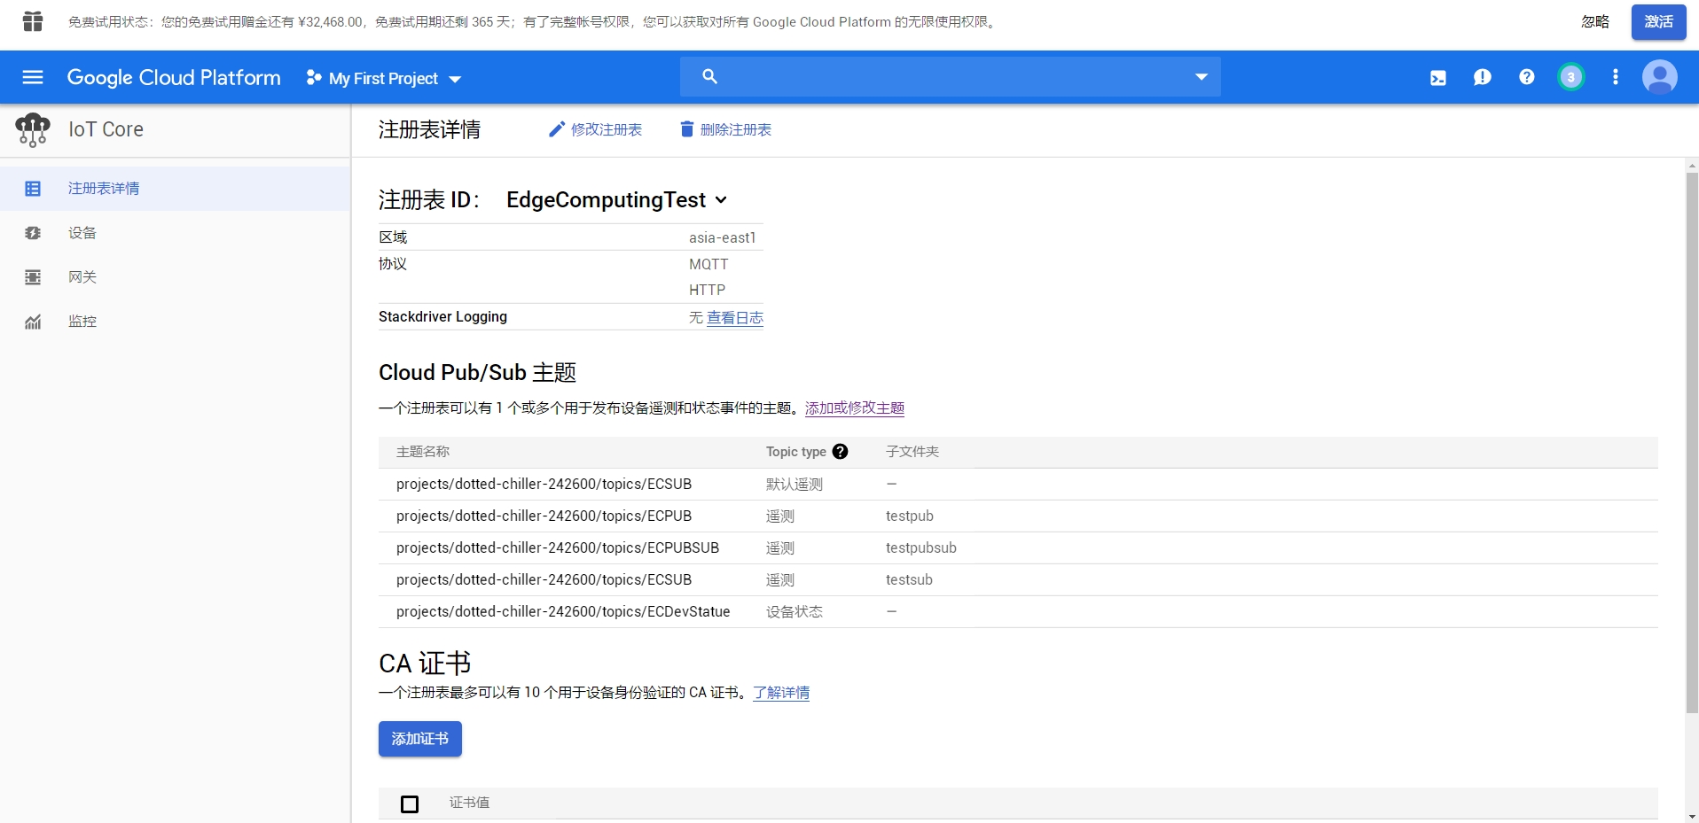The width and height of the screenshot is (1699, 823).
Task: Click the trash icon to delete the registry
Action: [686, 128]
